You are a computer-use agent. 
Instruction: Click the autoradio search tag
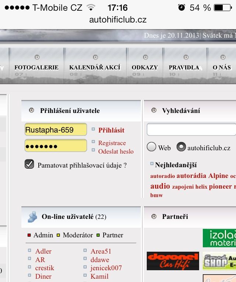click(163, 176)
